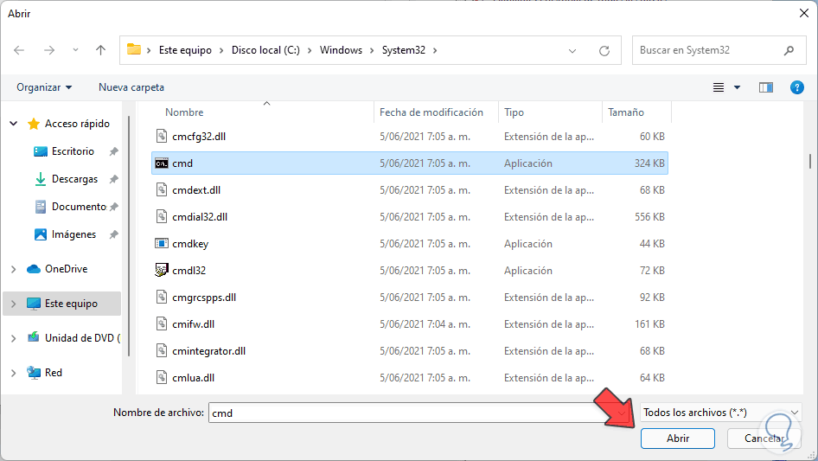Screen dimensions: 818x461
Task: Select cmcfg32.dll file
Action: click(x=199, y=137)
